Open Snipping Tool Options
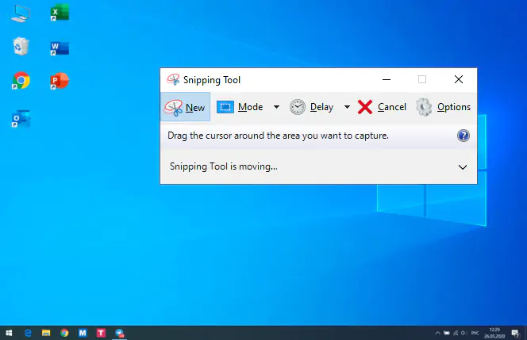The image size is (527, 340). click(x=443, y=107)
